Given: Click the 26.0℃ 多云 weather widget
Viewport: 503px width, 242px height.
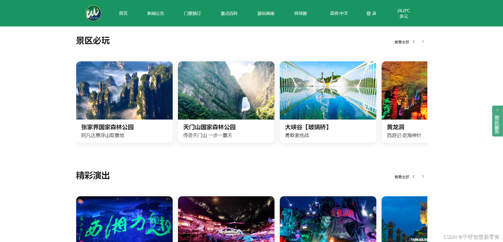Looking at the screenshot, I should pyautogui.click(x=404, y=13).
